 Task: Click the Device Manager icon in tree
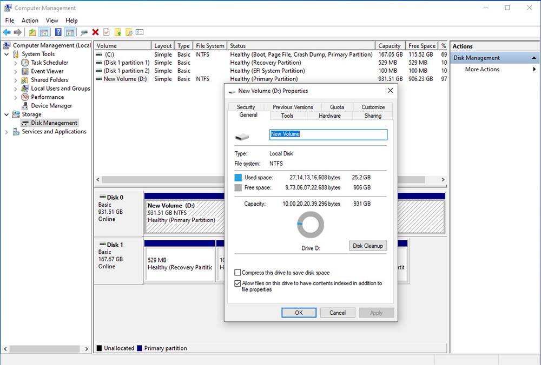tap(25, 106)
